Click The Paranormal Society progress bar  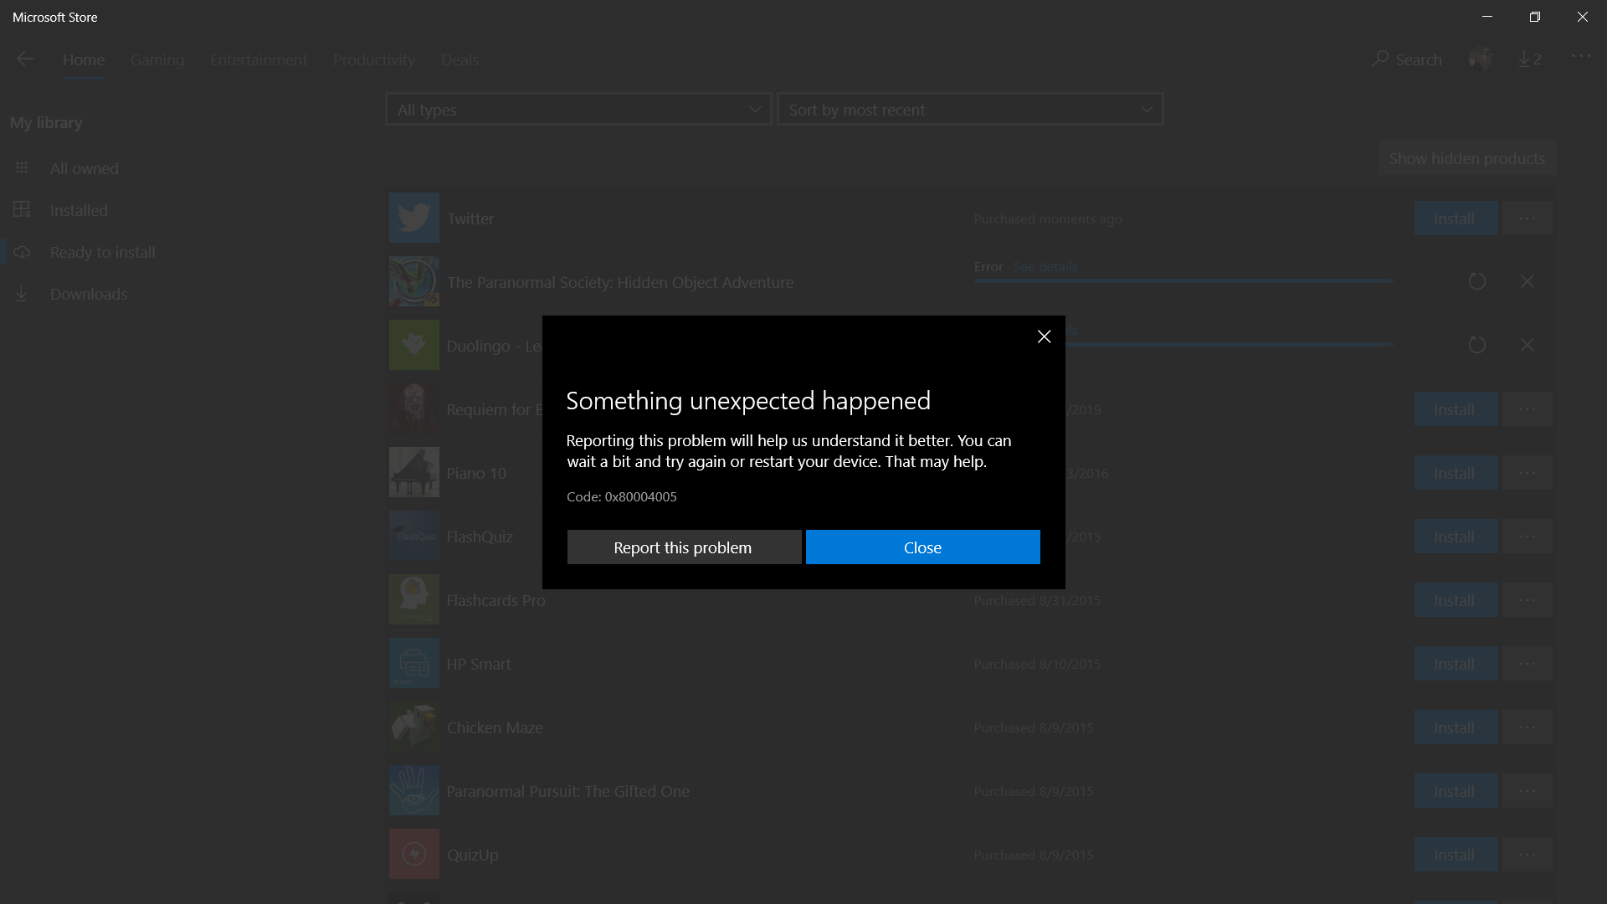pyautogui.click(x=1183, y=281)
